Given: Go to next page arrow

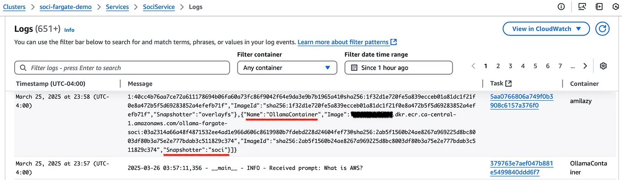Looking at the screenshot, I should click(x=585, y=66).
